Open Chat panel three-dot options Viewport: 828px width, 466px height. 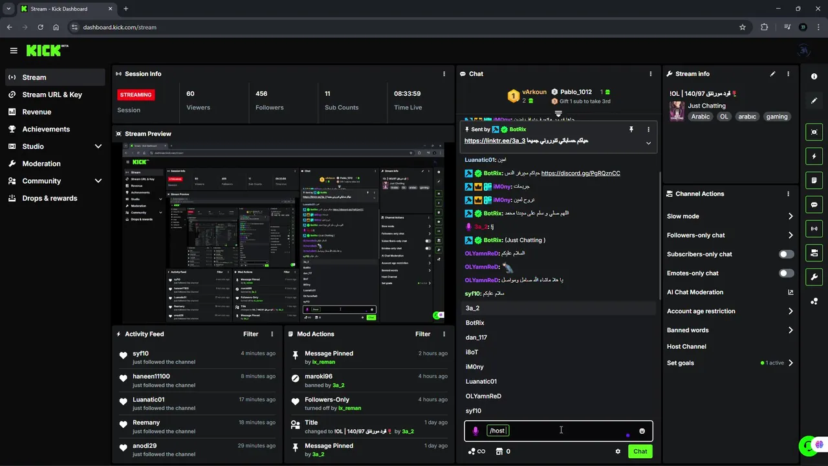click(651, 74)
